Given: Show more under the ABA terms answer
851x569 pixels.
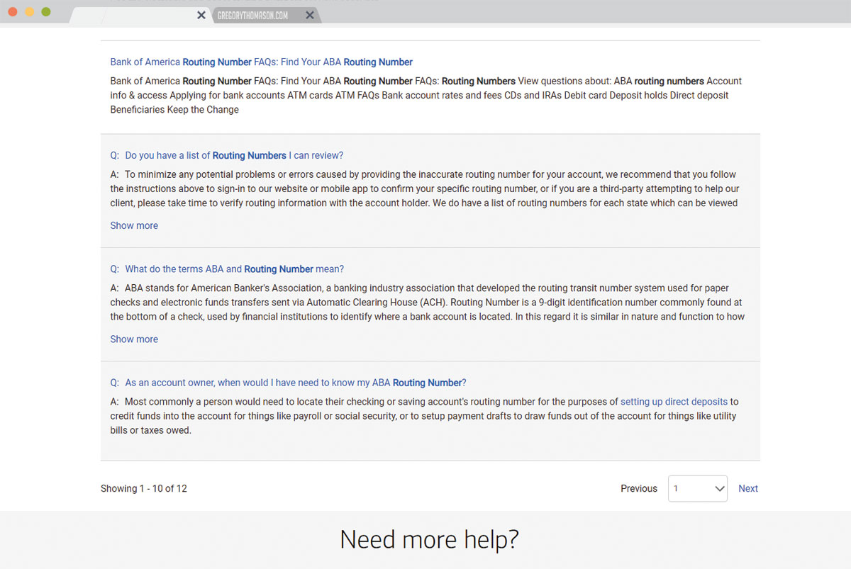Looking at the screenshot, I should pyautogui.click(x=134, y=339).
